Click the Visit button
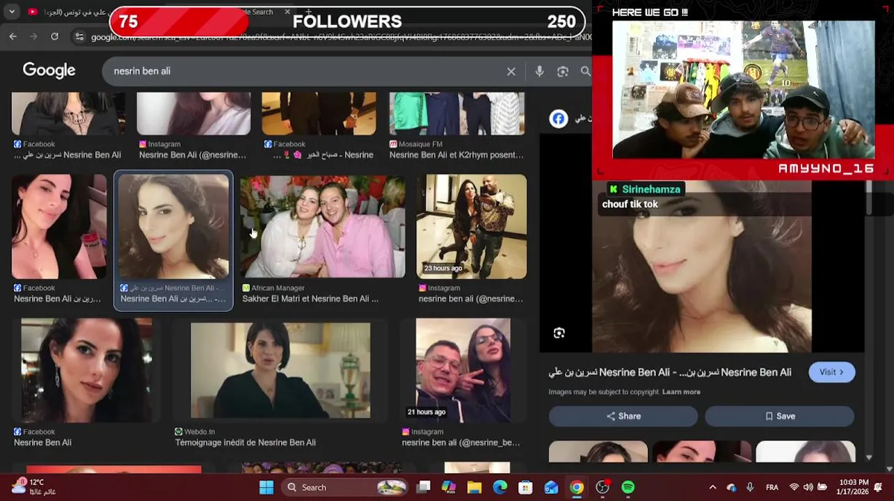 831,372
